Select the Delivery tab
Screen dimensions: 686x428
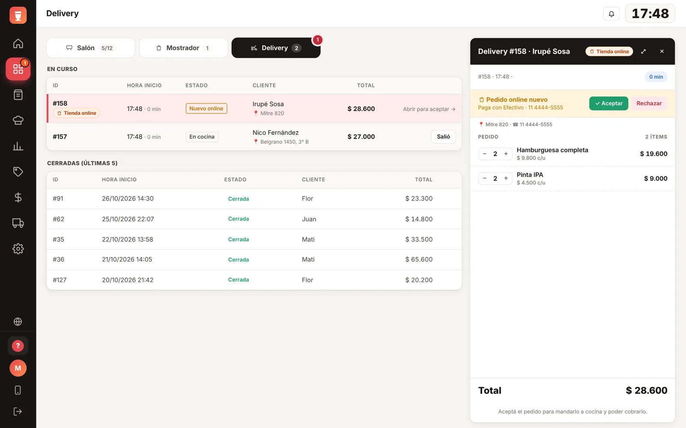tap(276, 48)
